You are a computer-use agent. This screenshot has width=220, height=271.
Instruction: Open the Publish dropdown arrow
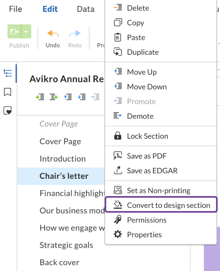tap(26, 31)
